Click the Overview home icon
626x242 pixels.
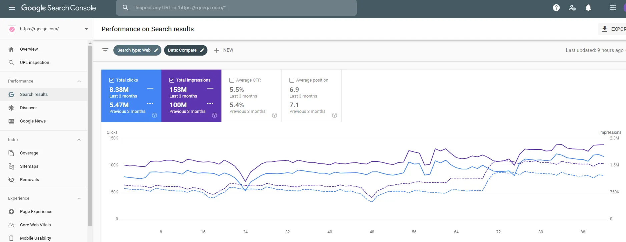pyautogui.click(x=11, y=49)
